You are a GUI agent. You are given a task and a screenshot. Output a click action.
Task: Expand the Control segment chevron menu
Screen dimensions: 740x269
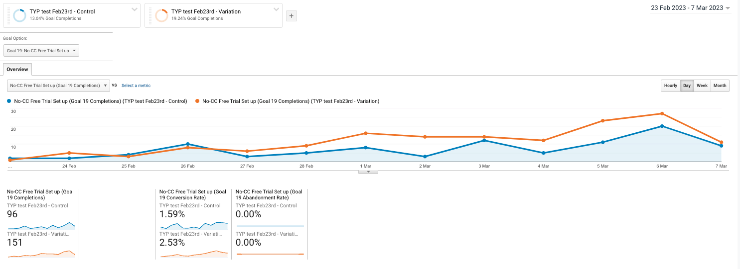tap(135, 9)
